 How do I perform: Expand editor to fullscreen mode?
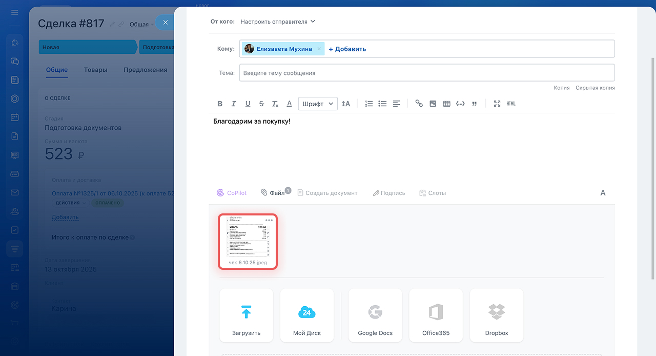pos(497,104)
